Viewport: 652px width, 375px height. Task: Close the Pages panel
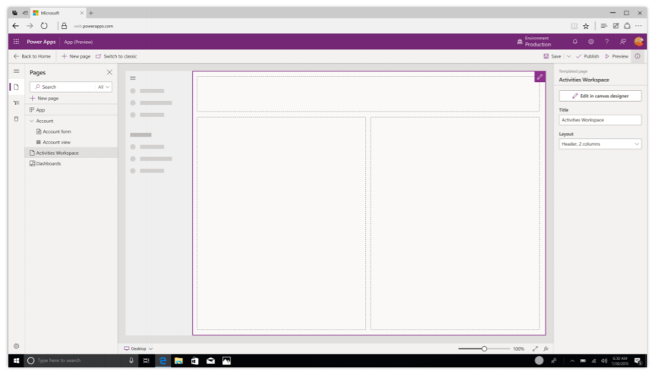[109, 72]
